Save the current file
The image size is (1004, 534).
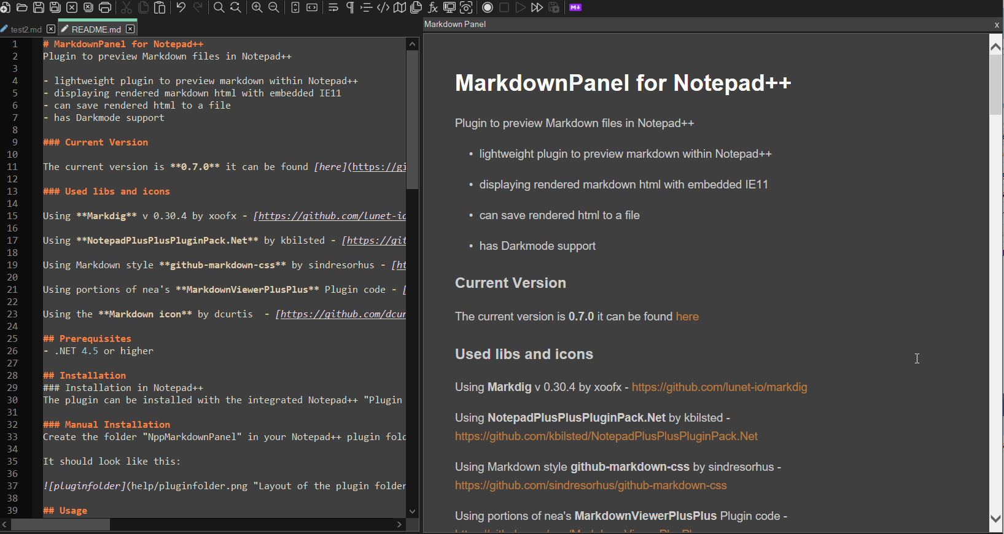point(38,7)
